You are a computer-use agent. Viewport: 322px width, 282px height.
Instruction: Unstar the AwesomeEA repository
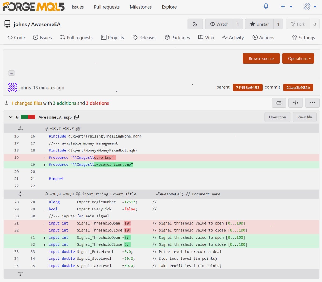coord(259,24)
